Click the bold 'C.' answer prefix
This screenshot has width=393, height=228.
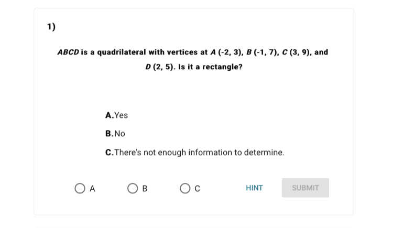click(109, 153)
